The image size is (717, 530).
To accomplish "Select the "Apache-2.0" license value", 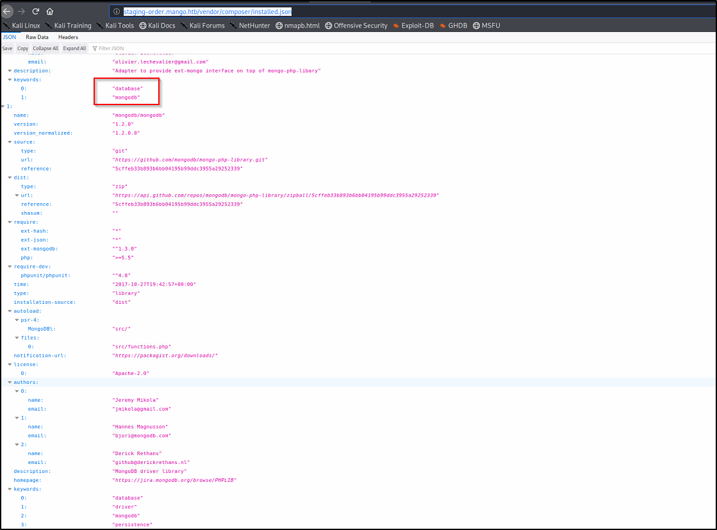I will (x=131, y=374).
